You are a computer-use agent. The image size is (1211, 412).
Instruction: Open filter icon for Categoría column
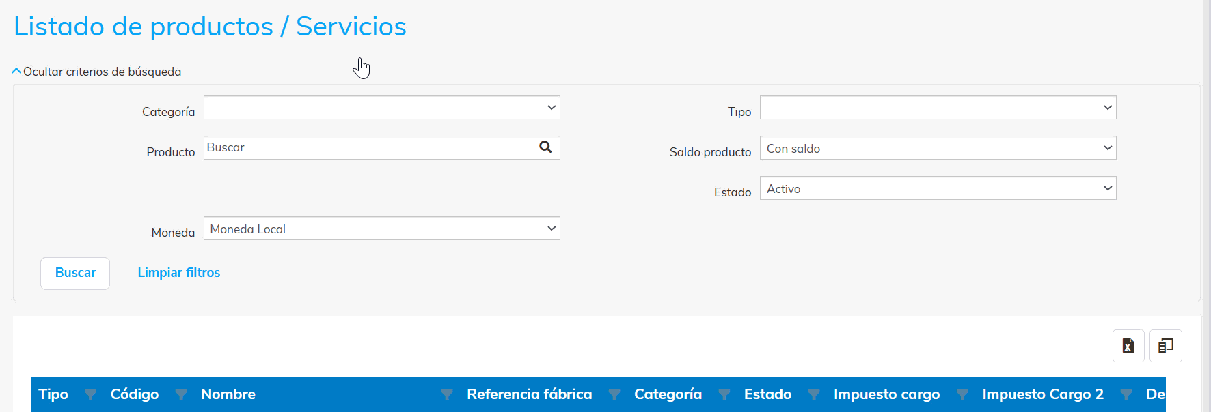(x=724, y=394)
